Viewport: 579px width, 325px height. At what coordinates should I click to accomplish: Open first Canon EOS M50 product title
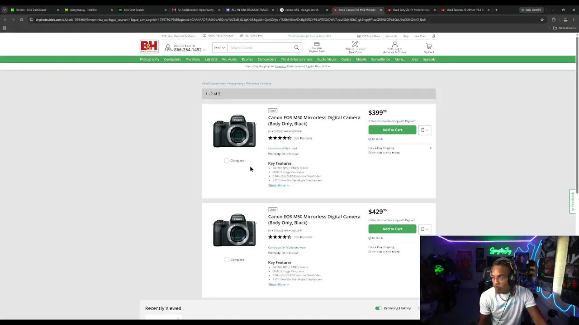coord(314,121)
